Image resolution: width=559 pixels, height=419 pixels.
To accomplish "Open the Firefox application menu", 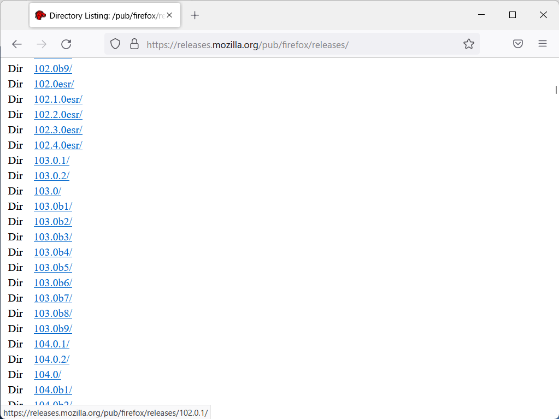I will [x=543, y=44].
